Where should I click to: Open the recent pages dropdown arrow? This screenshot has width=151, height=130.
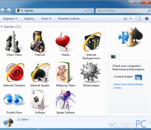[x=14, y=11]
